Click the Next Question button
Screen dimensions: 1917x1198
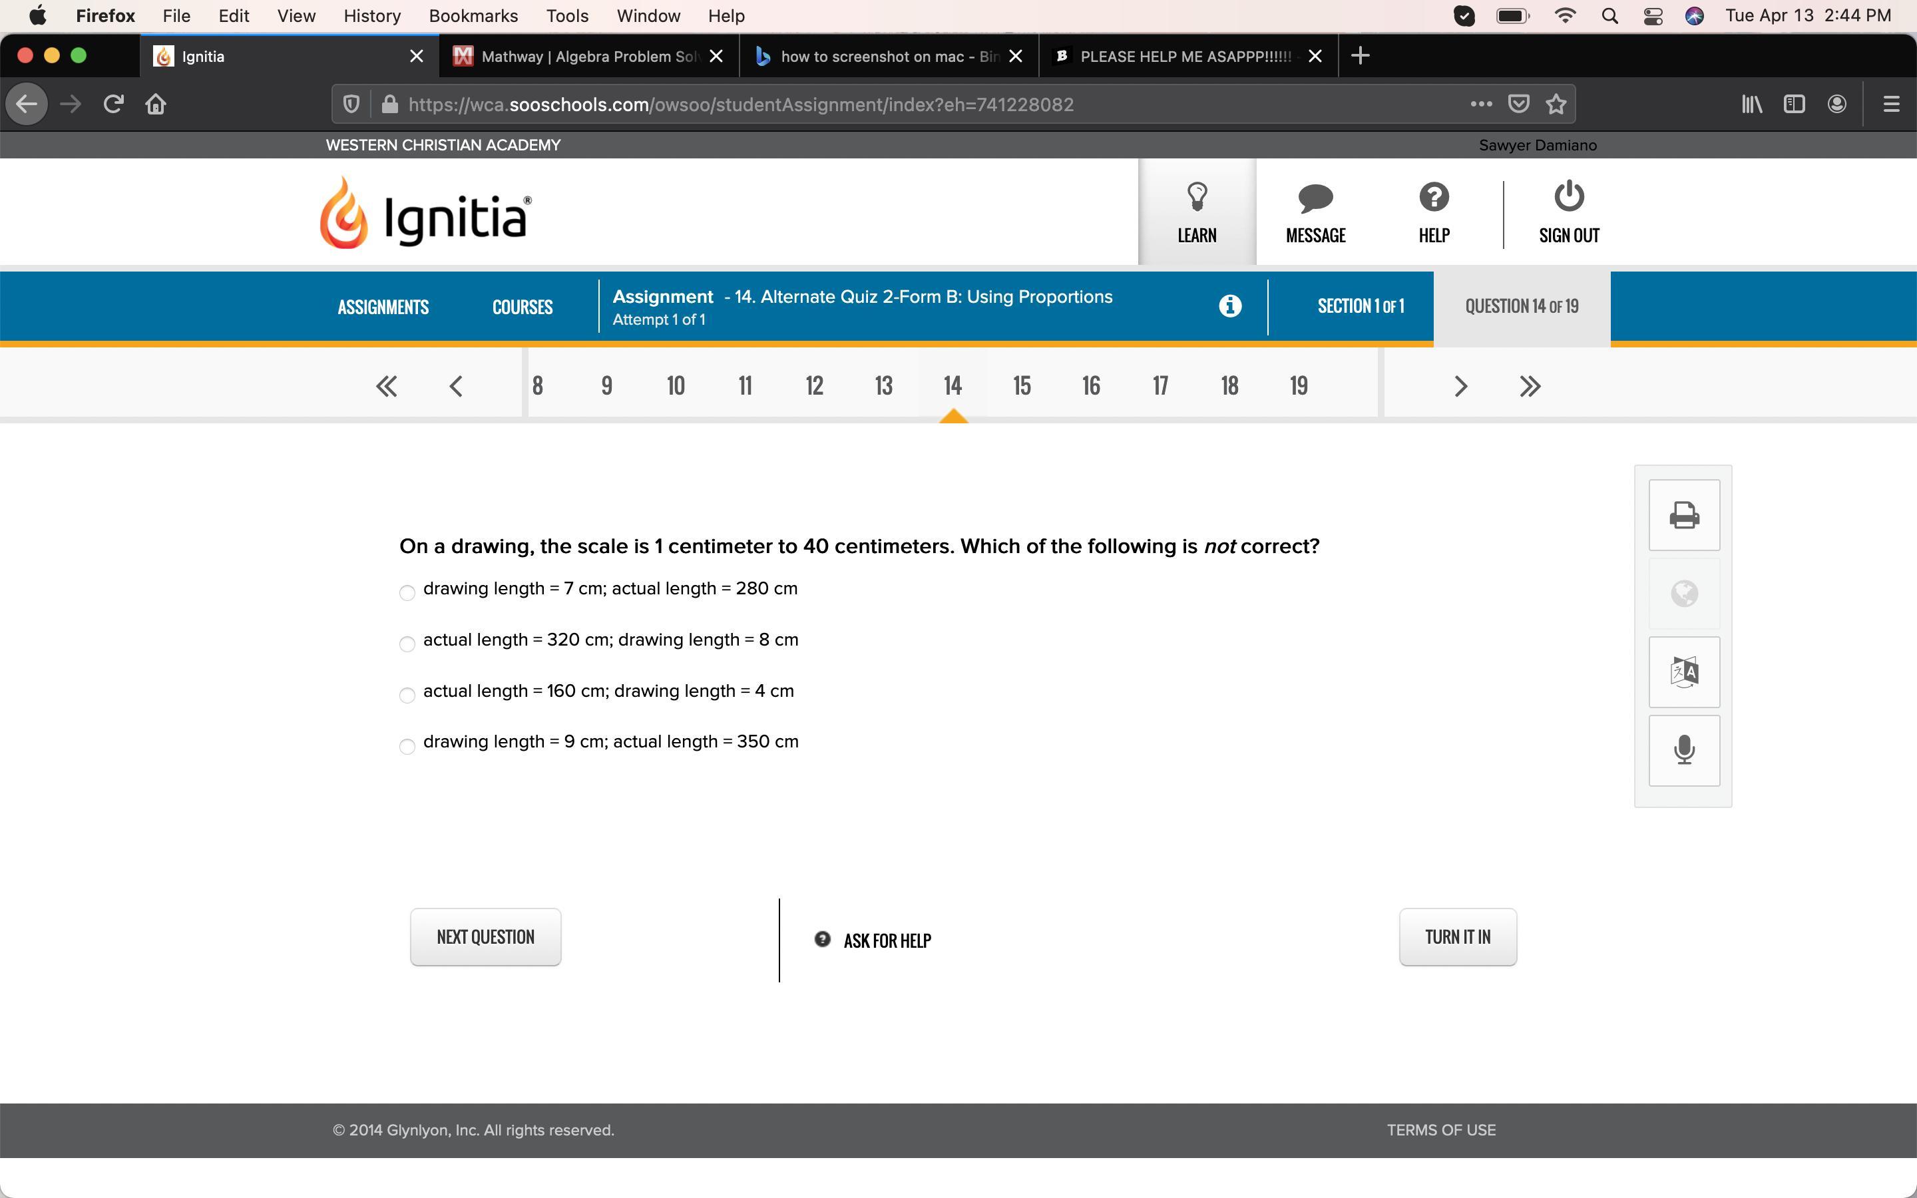tap(485, 936)
